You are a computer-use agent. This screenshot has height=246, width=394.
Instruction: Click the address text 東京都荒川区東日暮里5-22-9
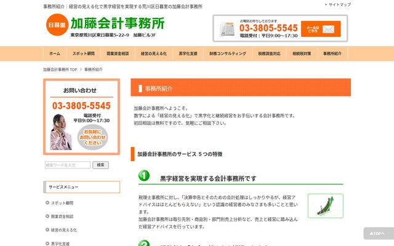[100, 35]
